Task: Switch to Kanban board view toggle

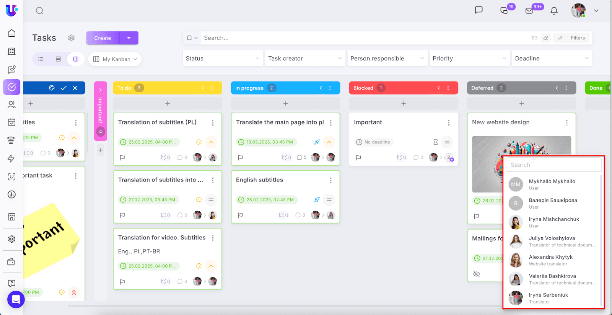Action: coord(76,59)
